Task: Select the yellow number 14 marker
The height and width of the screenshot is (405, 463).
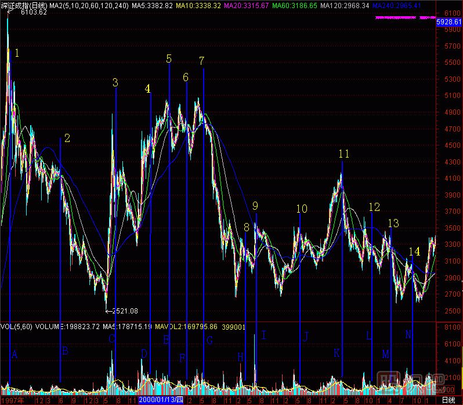Action: pyautogui.click(x=414, y=251)
